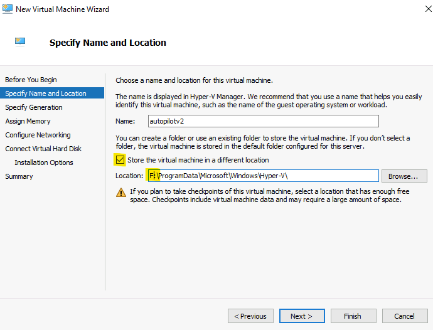
Task: Go to the Specify Generation step
Action: tap(34, 107)
